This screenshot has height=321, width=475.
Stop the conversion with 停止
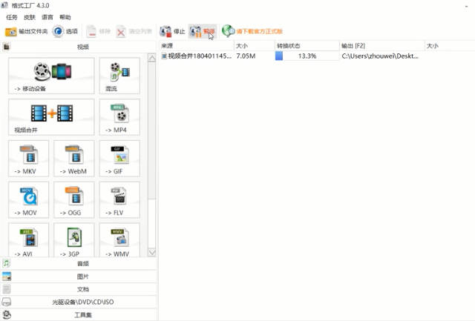(172, 31)
